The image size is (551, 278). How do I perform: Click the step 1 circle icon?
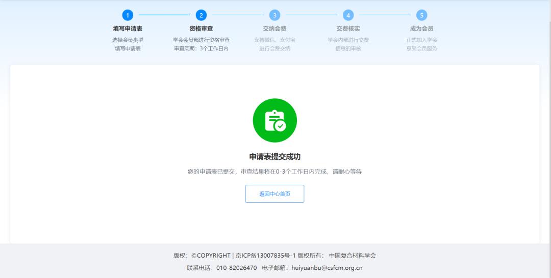[x=128, y=15]
